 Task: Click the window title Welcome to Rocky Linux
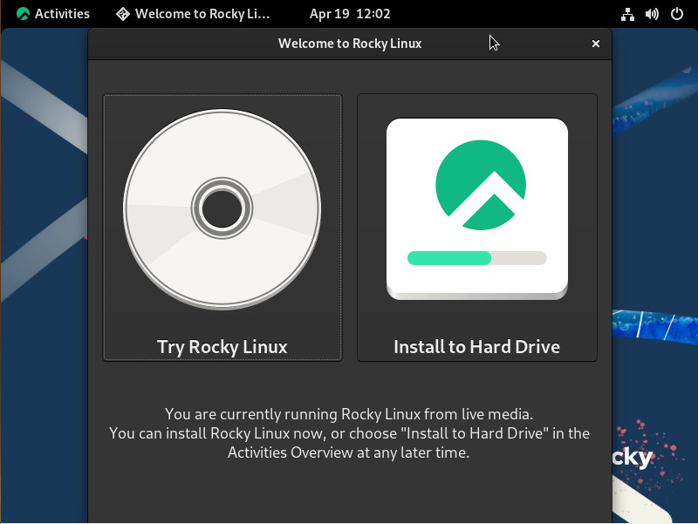350,44
